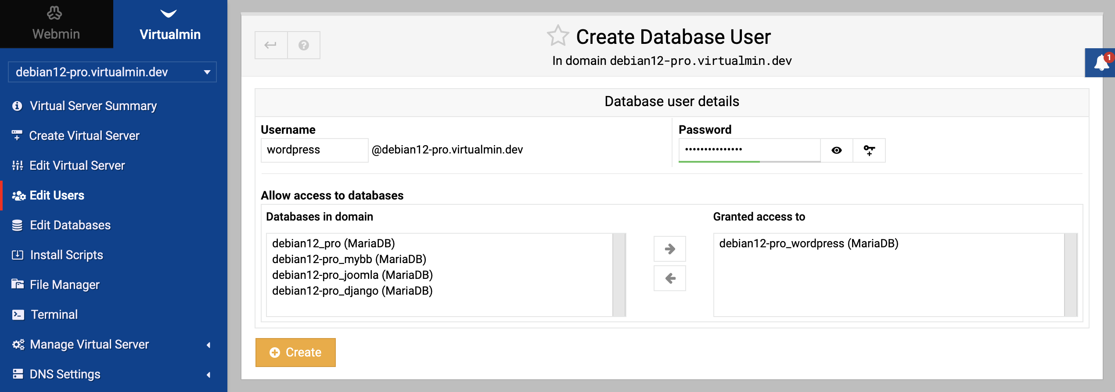Click the Create button
This screenshot has width=1115, height=392.
tap(295, 352)
